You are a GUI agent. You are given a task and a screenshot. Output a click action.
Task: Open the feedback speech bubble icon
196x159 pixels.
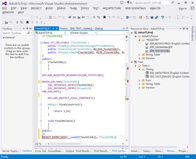tap(122, 2)
